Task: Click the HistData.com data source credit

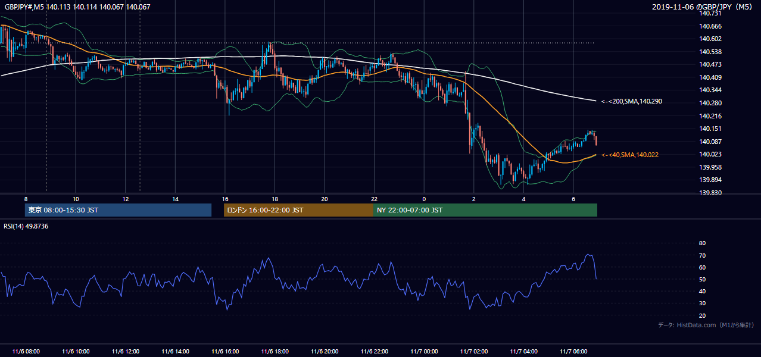Action: point(706,325)
